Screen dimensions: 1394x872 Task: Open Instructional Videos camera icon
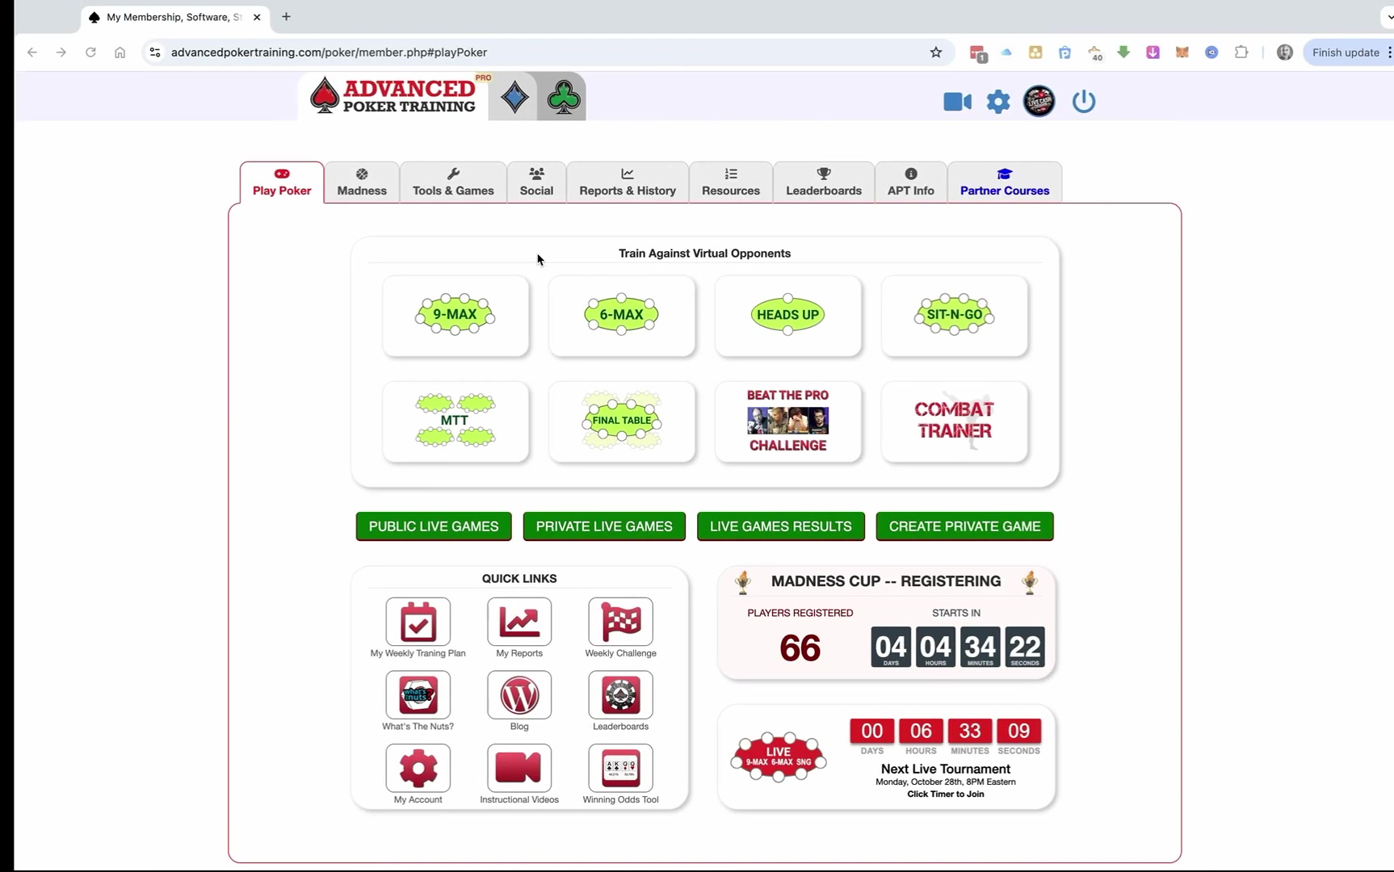tap(519, 768)
